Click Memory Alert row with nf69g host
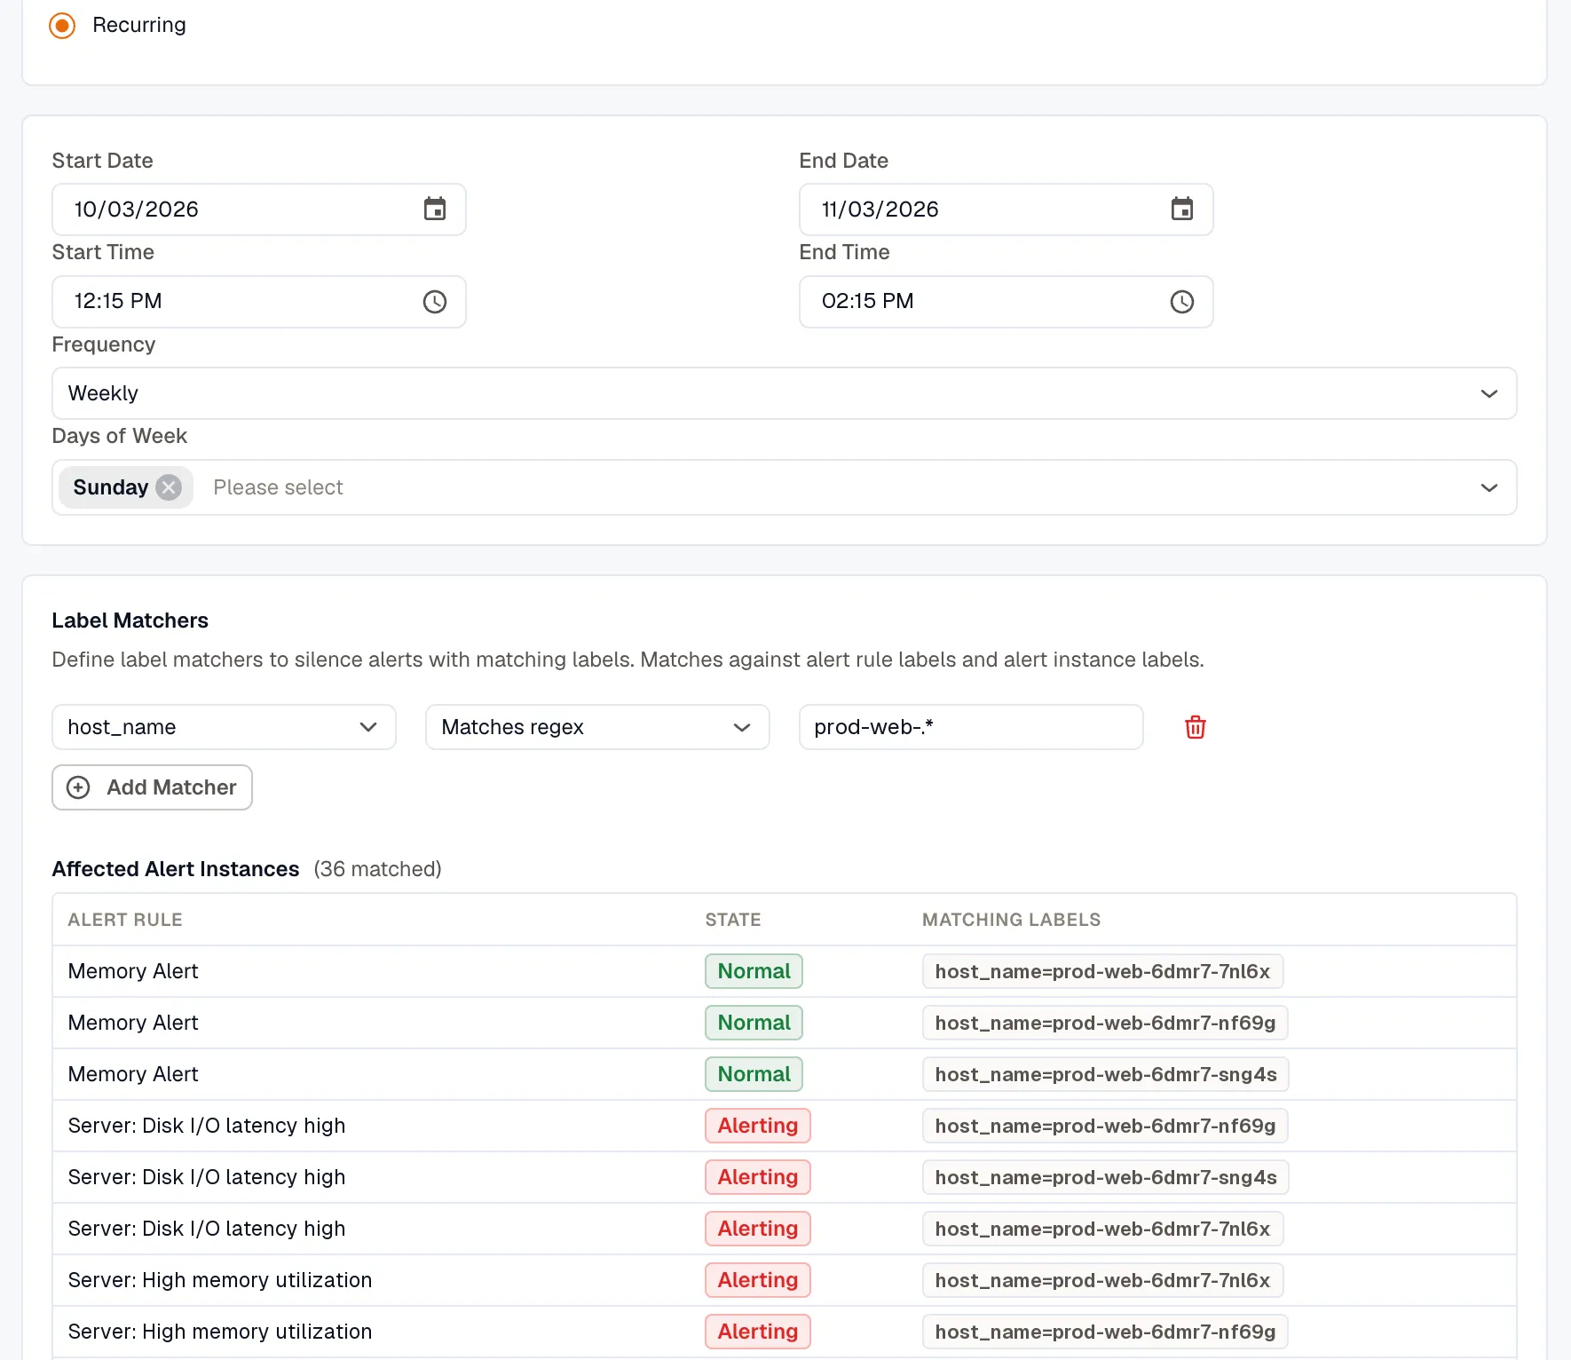 click(x=785, y=1023)
